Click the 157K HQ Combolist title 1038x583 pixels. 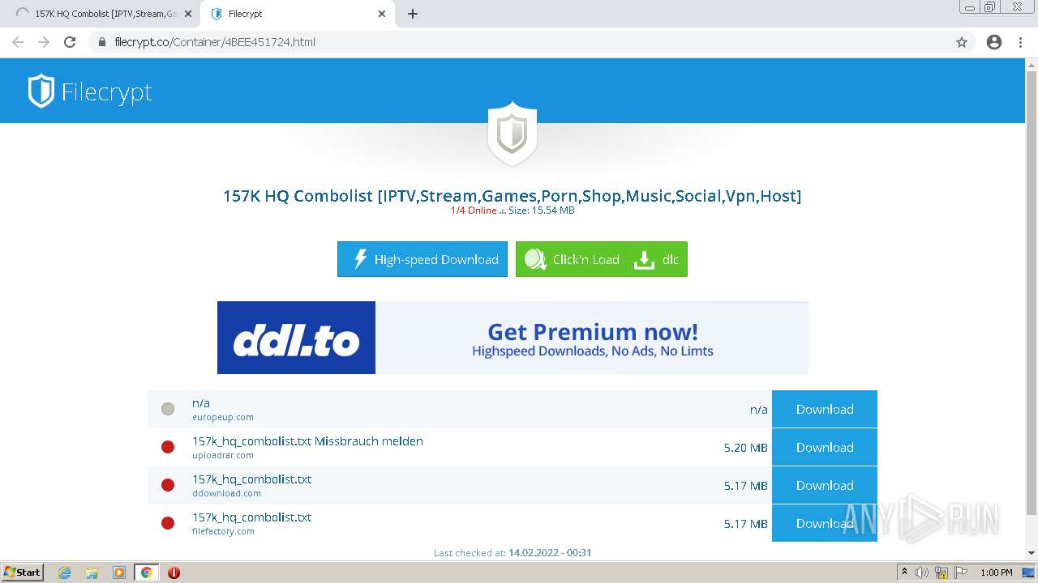(x=512, y=196)
